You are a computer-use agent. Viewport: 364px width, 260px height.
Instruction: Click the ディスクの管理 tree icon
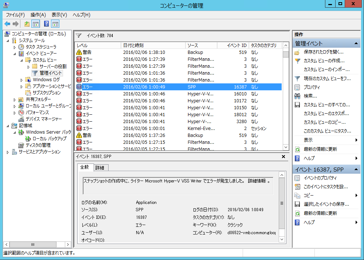click(x=21, y=145)
